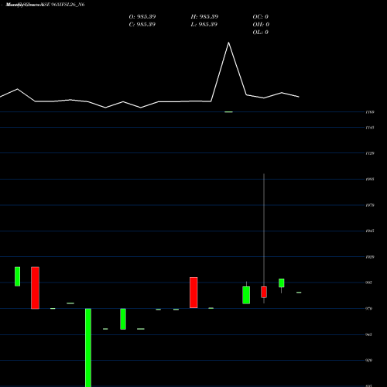Click the 1120 price axis label
Screen dimensions: 387x387
point(370,153)
